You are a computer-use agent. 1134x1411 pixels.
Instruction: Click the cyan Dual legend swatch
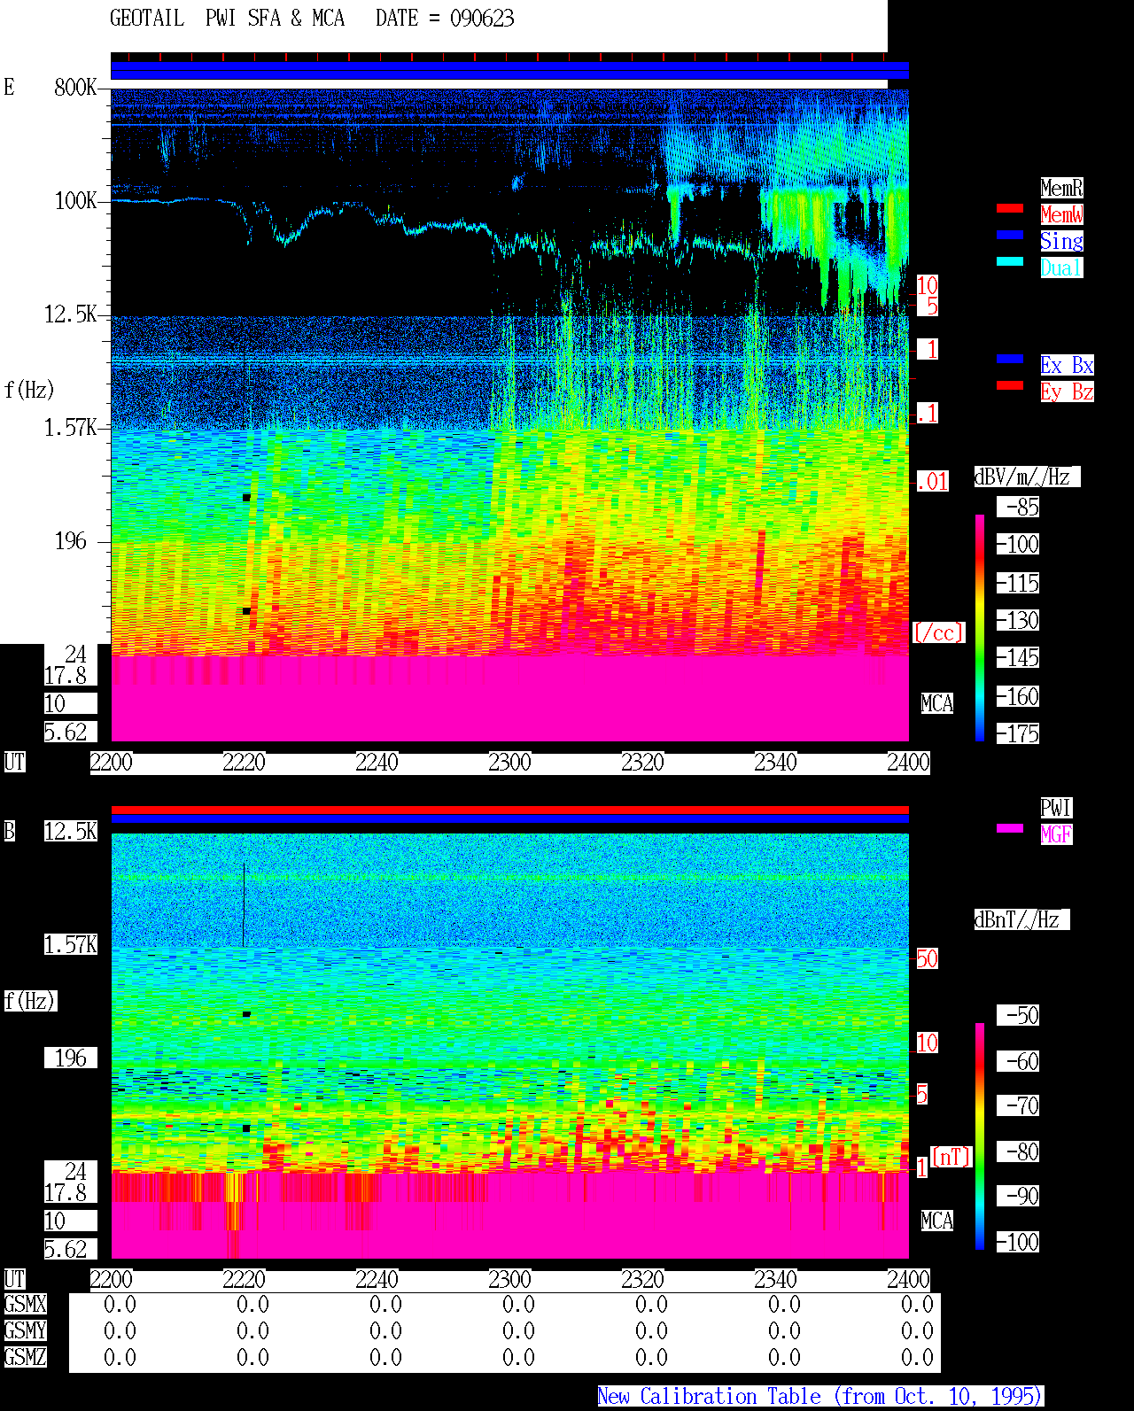coord(1010,261)
